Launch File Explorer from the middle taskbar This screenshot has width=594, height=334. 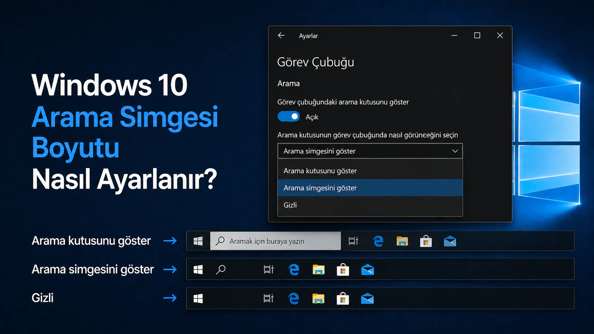(x=318, y=270)
